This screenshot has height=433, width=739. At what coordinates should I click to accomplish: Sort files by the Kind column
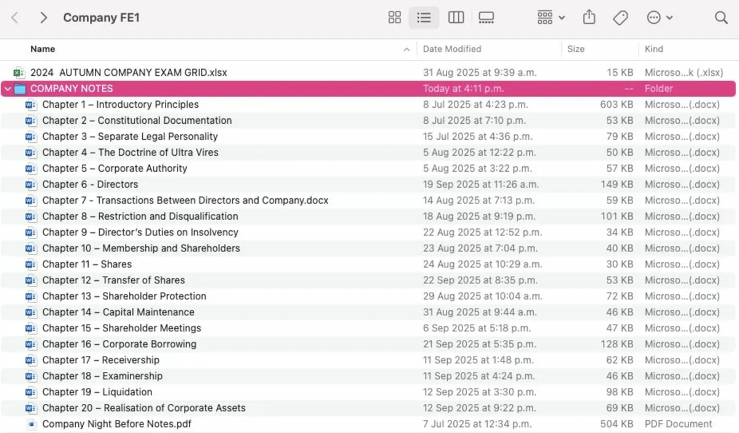(653, 49)
